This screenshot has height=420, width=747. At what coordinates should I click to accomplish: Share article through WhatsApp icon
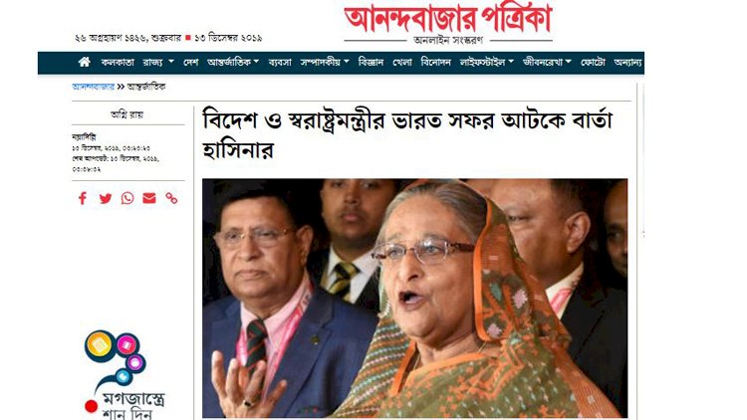click(127, 198)
